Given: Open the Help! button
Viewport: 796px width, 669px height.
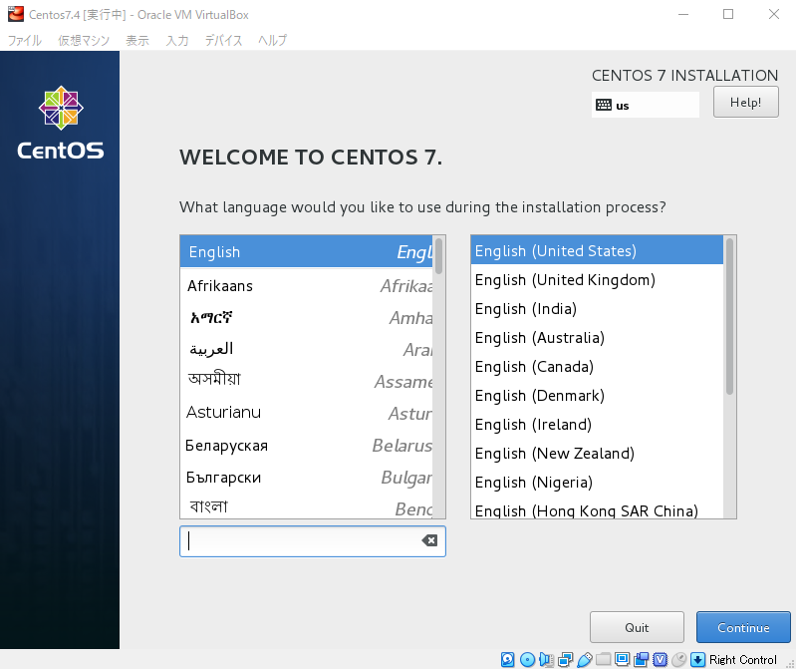Looking at the screenshot, I should [x=745, y=102].
